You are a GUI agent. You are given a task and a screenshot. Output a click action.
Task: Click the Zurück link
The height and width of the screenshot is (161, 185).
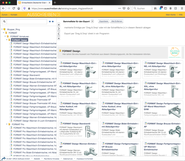(5, 15)
